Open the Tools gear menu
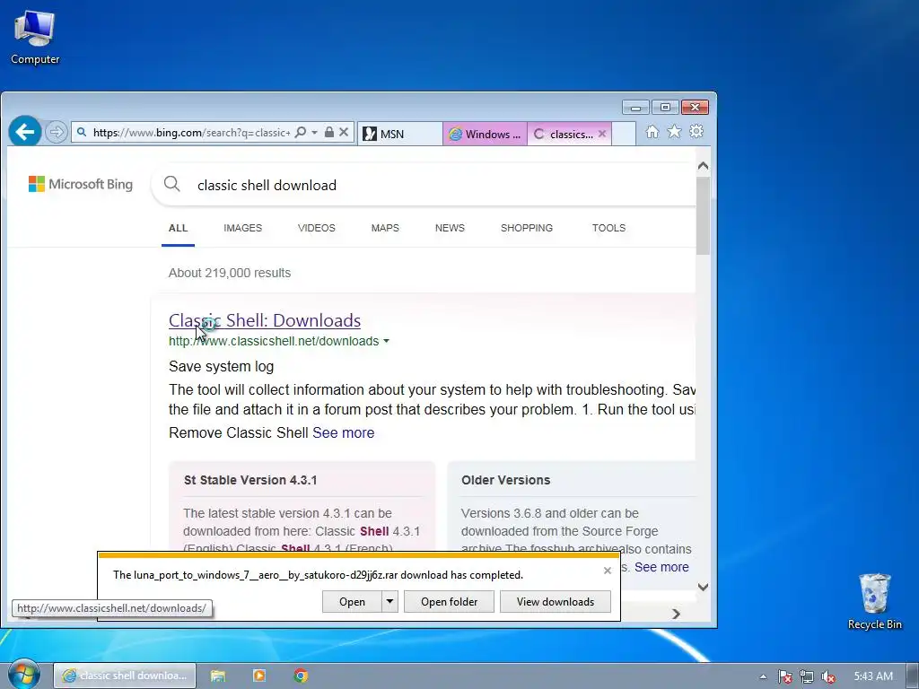 (x=696, y=132)
